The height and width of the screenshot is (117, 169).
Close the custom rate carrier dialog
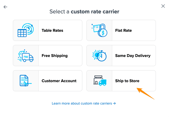coord(163,6)
